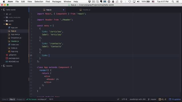This screenshot has height=102, width=182.
Task: Click the src/App.js file path in status bar
Action: [x=42, y=99]
